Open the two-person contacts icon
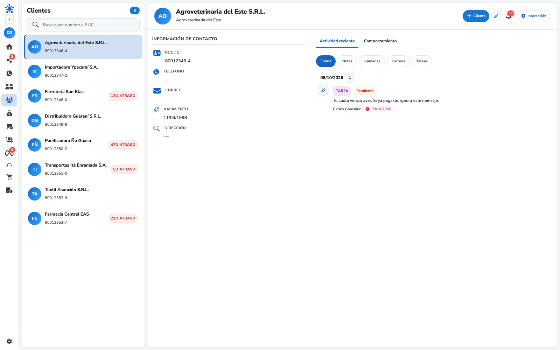This screenshot has height=350, width=560. click(x=9, y=86)
